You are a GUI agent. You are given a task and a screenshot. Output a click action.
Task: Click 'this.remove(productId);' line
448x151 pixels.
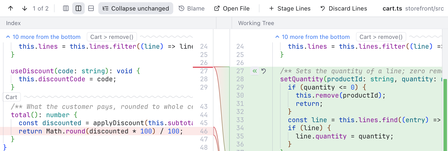click(340, 95)
